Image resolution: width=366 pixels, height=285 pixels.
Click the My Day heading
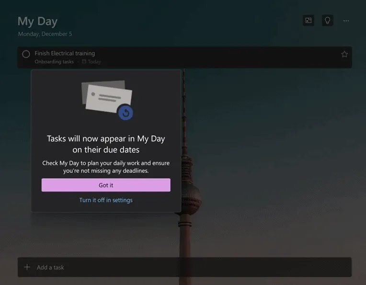tap(37, 22)
